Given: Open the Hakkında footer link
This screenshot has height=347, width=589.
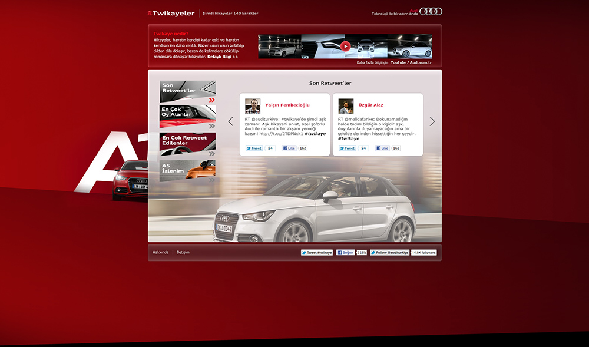Looking at the screenshot, I should pyautogui.click(x=160, y=252).
